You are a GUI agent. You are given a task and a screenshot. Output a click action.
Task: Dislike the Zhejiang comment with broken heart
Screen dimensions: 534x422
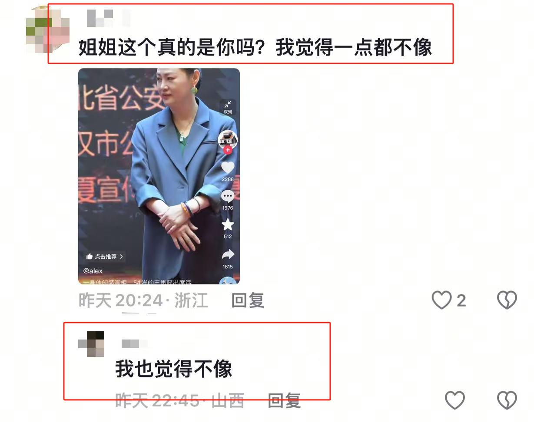[x=507, y=300]
